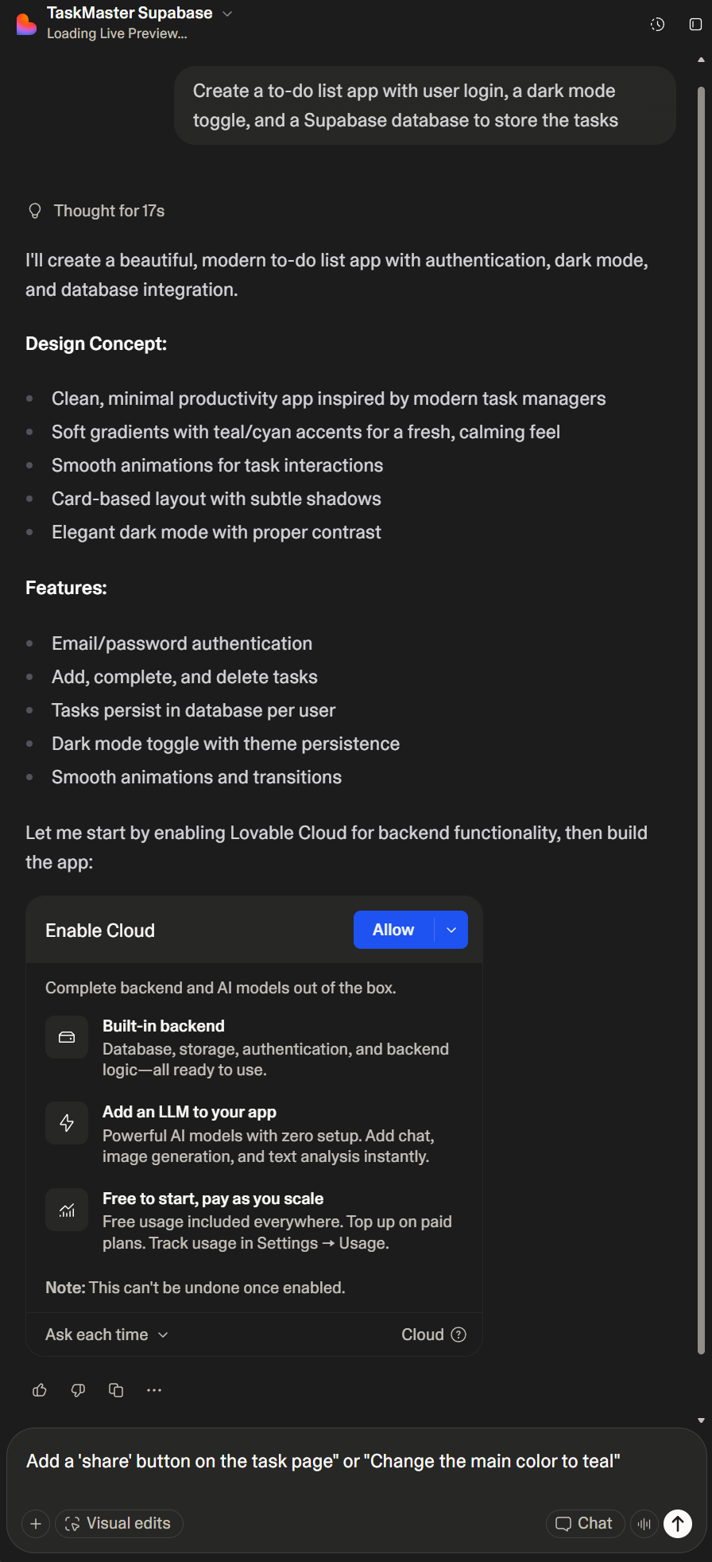Image resolution: width=712 pixels, height=1562 pixels.
Task: Expand the Thought for 17s section
Action: [109, 211]
